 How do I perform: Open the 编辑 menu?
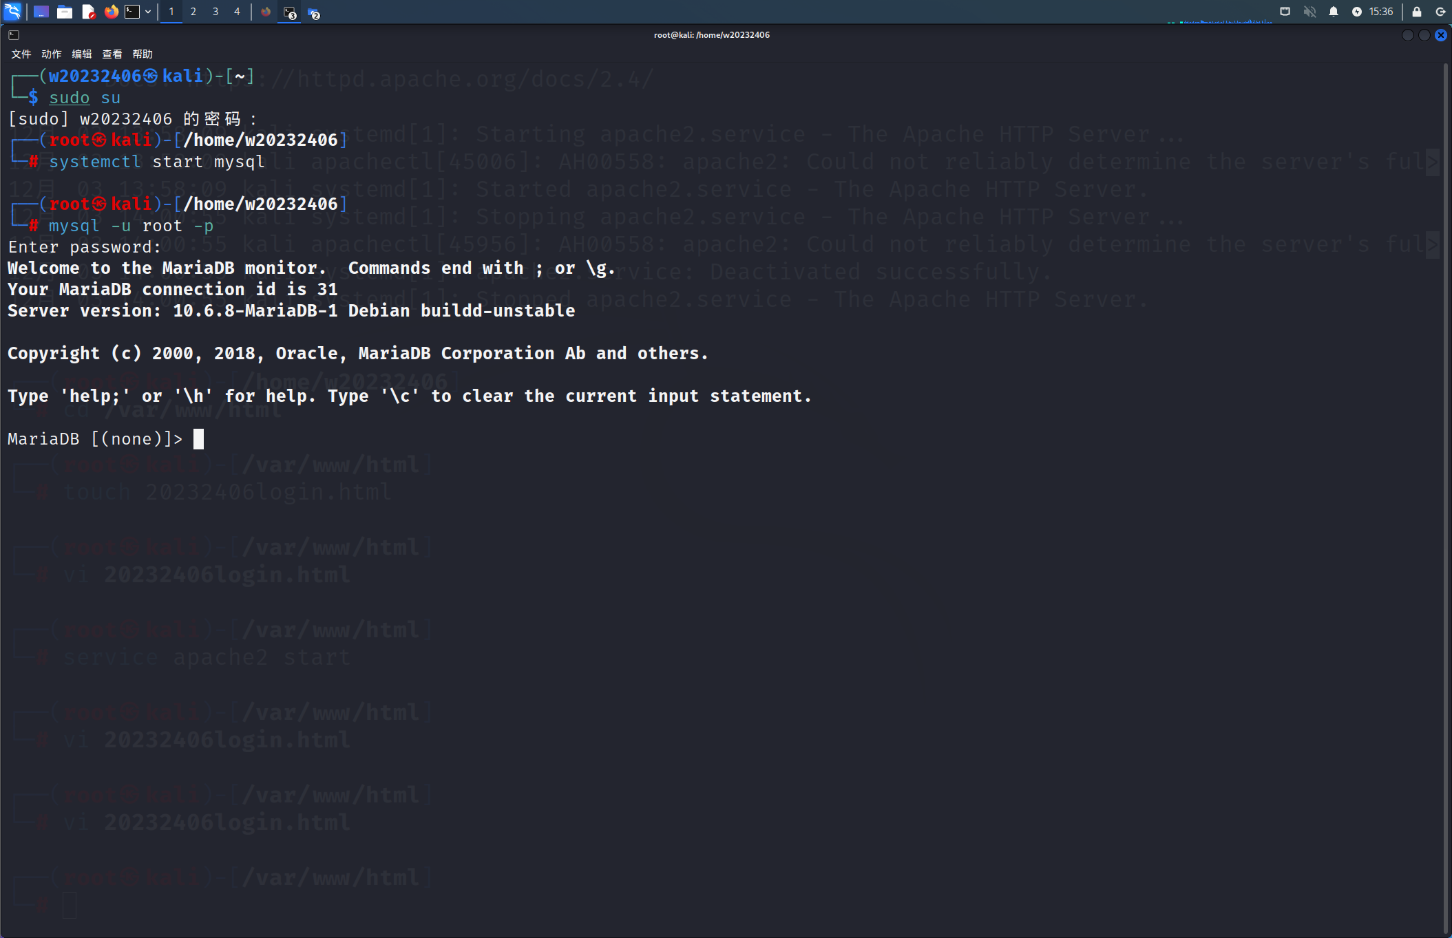(82, 54)
